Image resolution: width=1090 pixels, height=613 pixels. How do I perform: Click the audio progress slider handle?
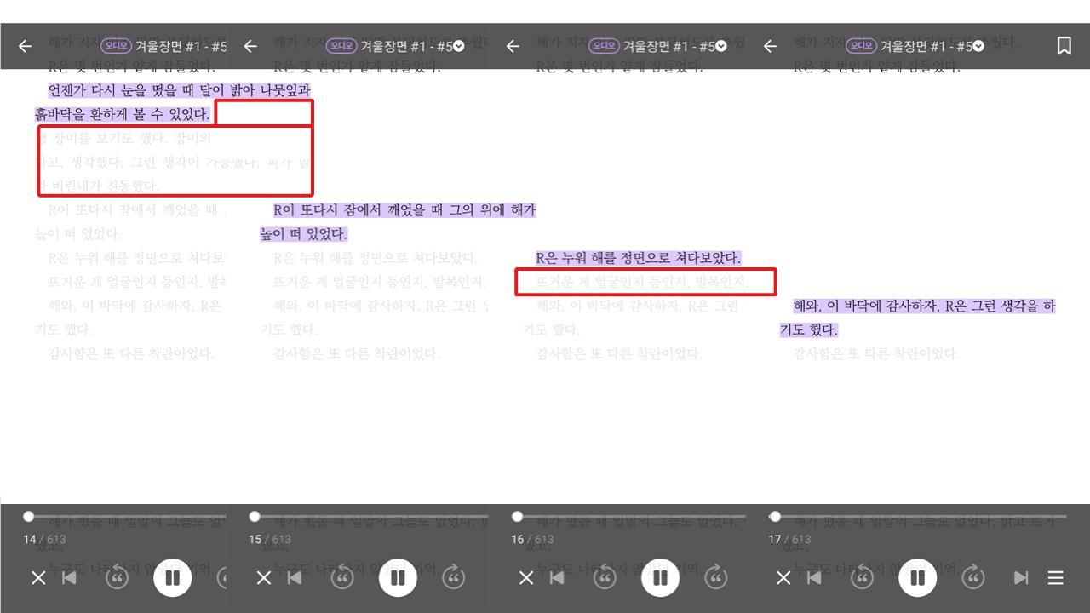coord(28,514)
